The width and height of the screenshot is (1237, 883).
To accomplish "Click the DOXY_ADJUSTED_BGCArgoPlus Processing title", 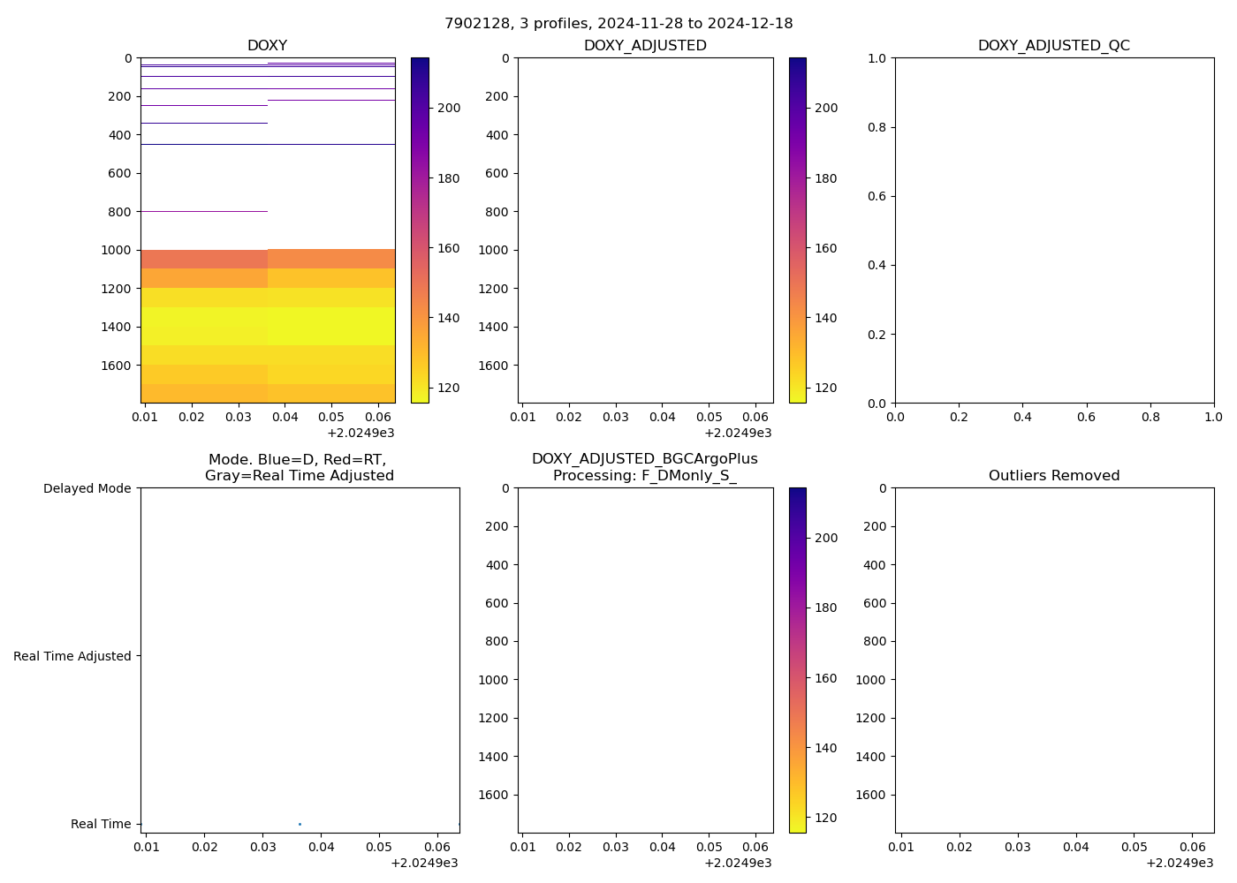I will click(644, 468).
